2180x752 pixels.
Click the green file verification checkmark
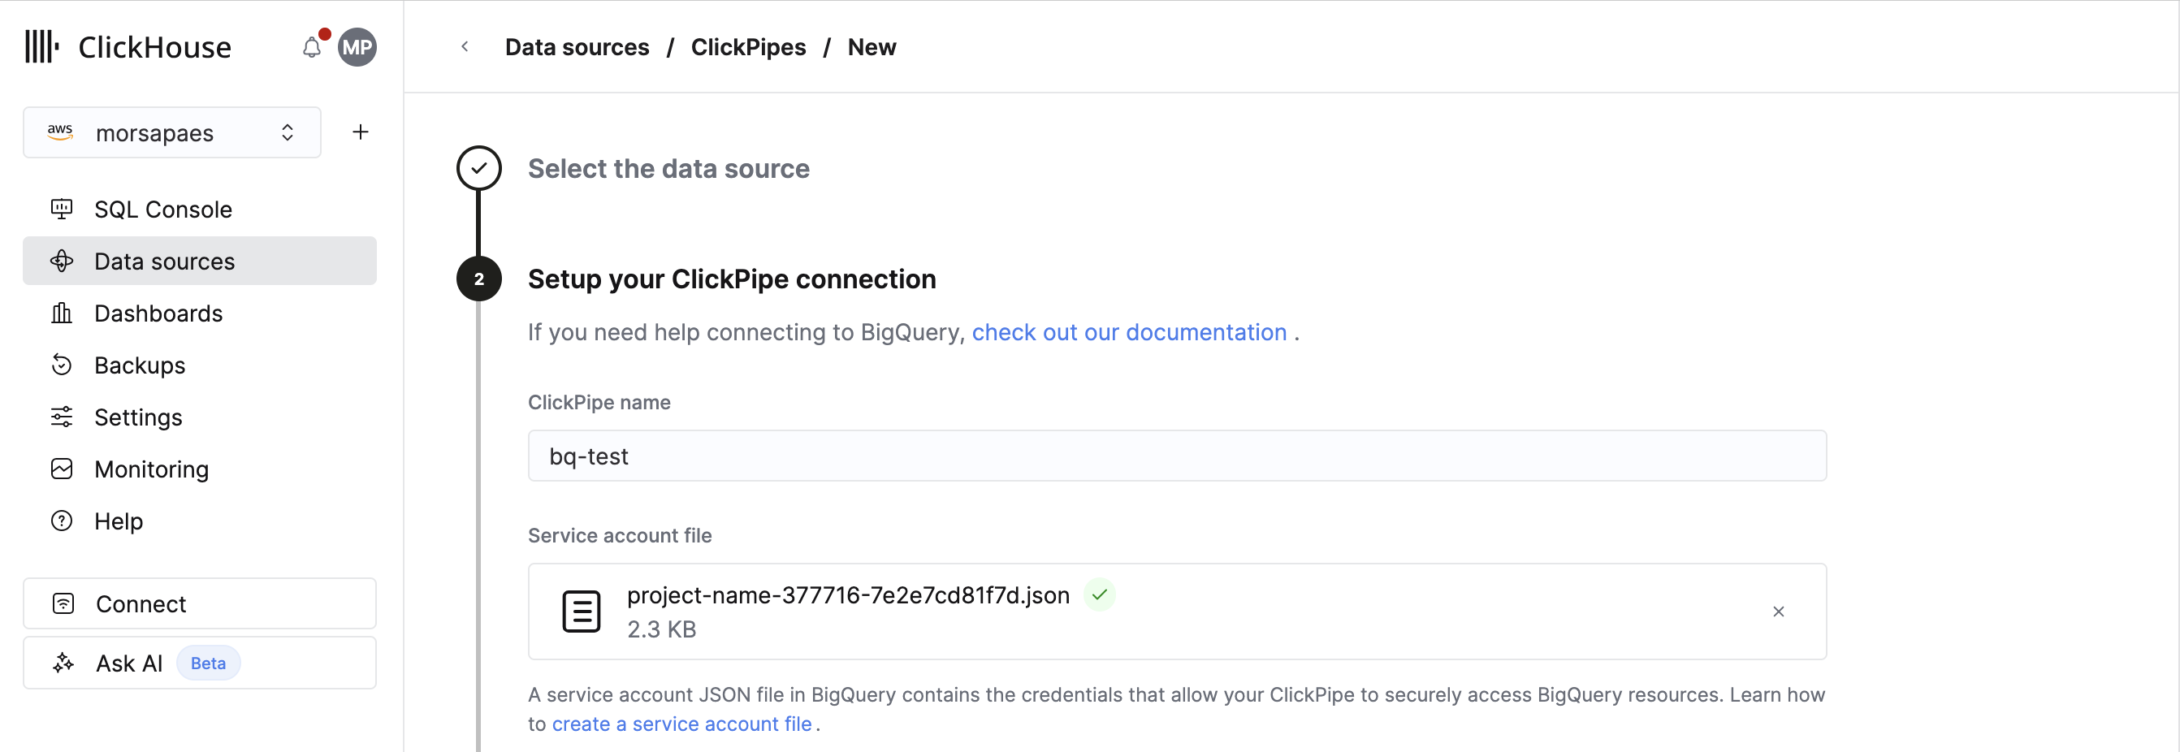coord(1099,594)
